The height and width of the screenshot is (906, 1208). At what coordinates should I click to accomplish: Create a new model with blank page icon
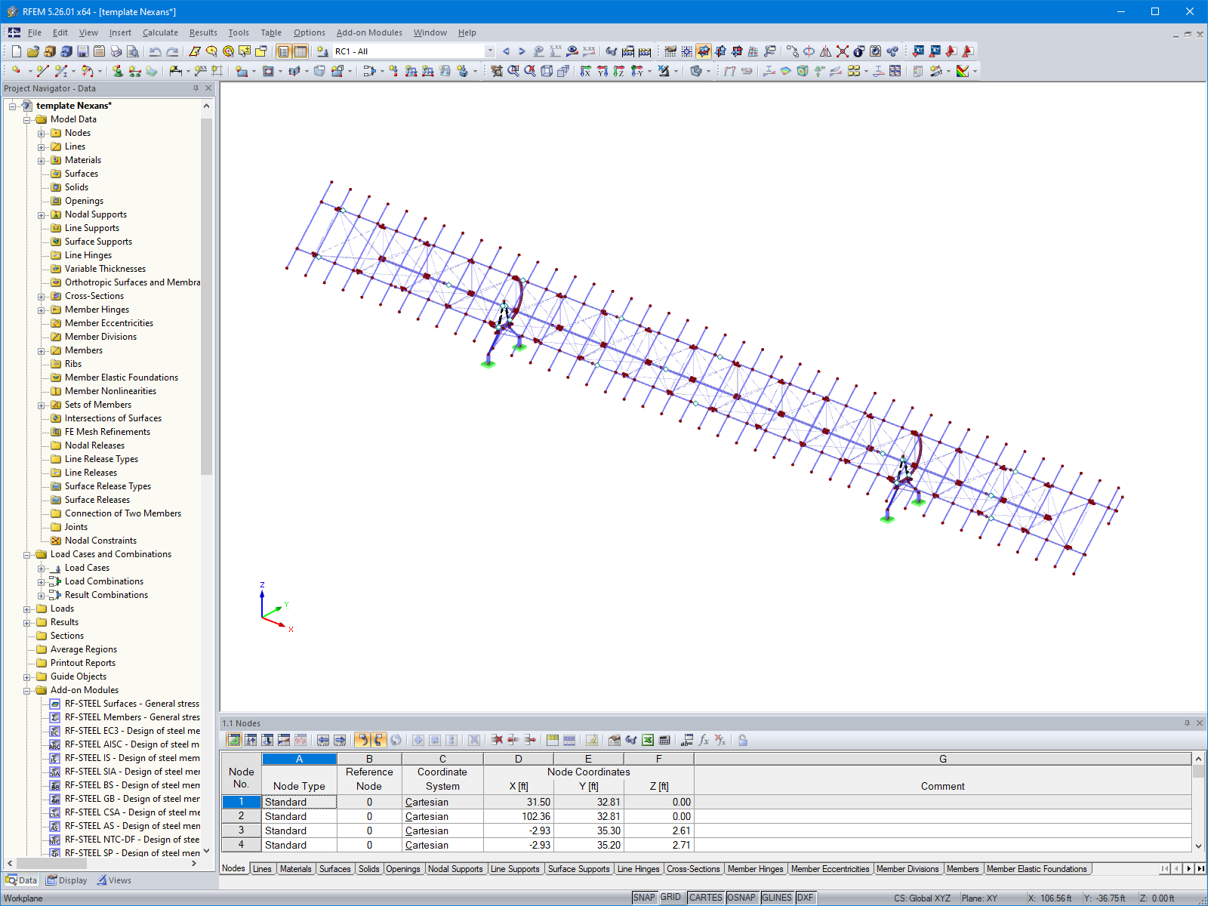[x=16, y=51]
